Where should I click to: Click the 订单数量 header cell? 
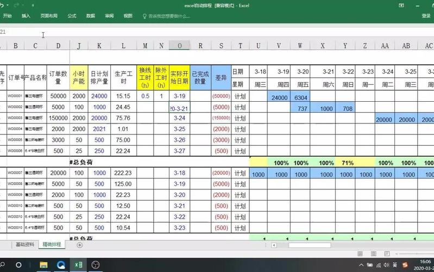point(58,77)
